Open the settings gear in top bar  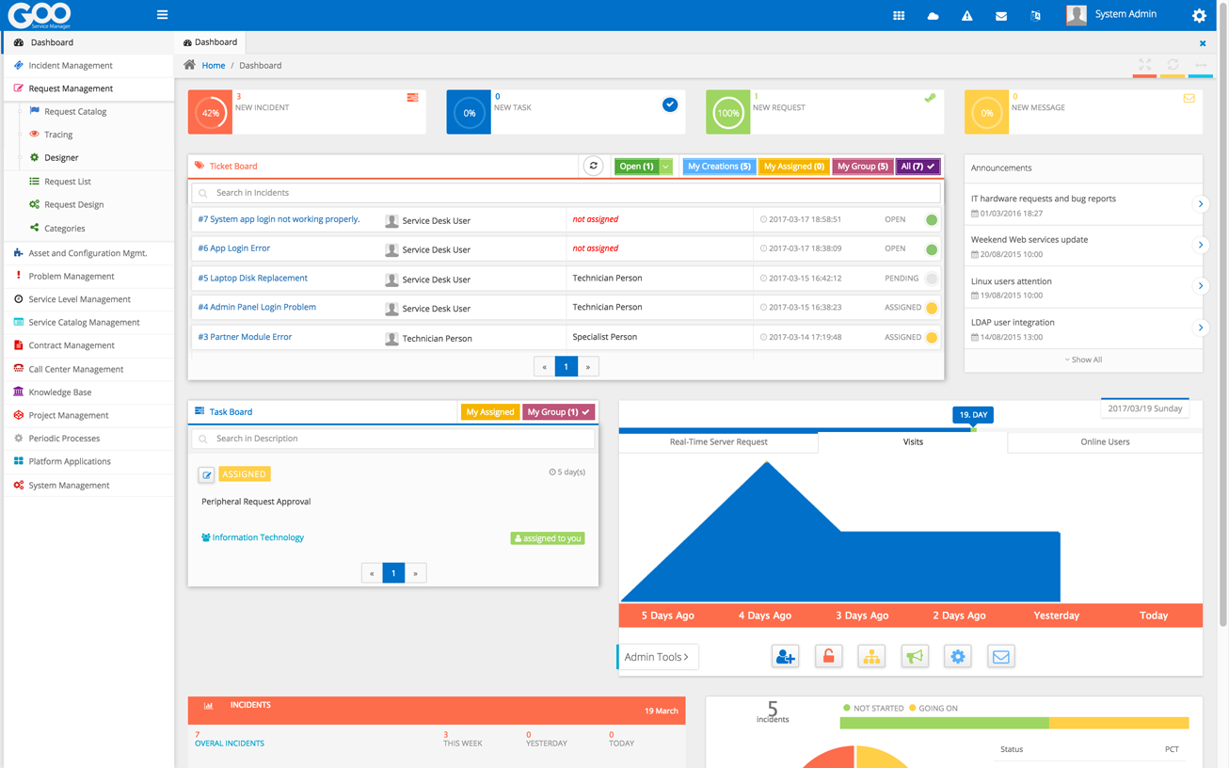pos(1199,15)
